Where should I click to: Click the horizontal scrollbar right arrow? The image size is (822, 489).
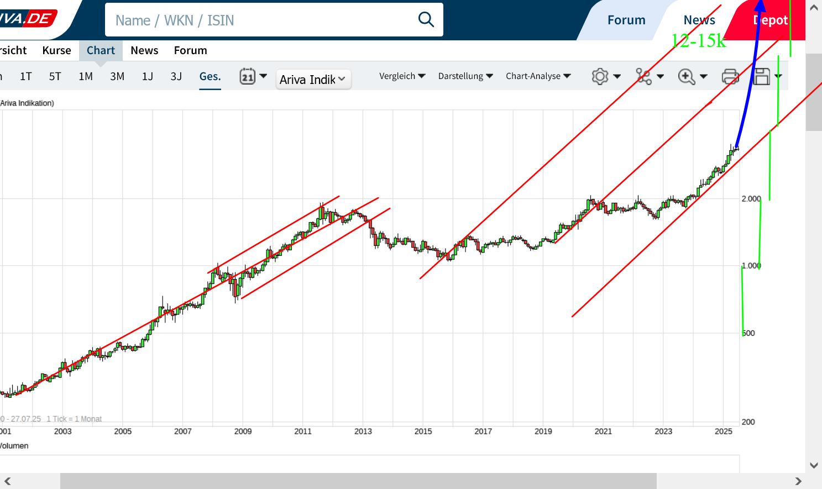[x=798, y=481]
